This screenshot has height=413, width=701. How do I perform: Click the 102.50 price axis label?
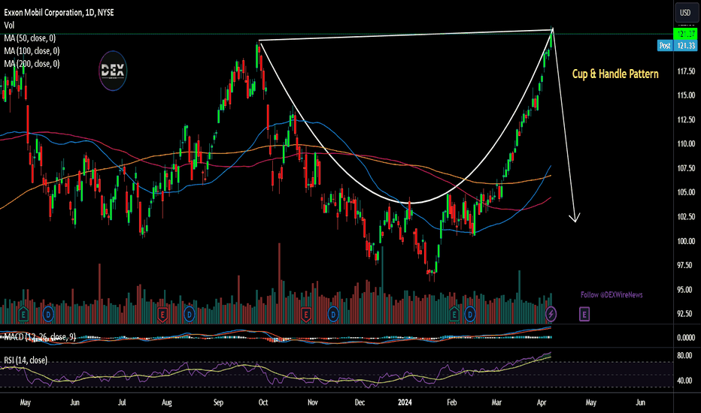(686, 217)
